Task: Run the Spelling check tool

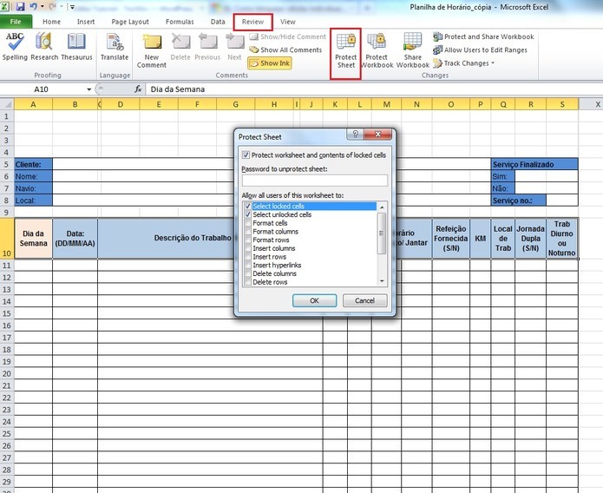Action: (x=15, y=47)
